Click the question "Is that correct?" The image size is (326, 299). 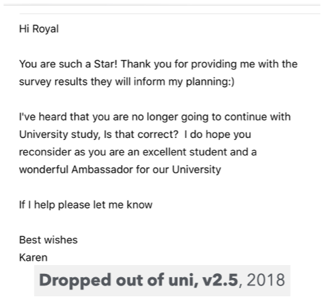[141, 135]
